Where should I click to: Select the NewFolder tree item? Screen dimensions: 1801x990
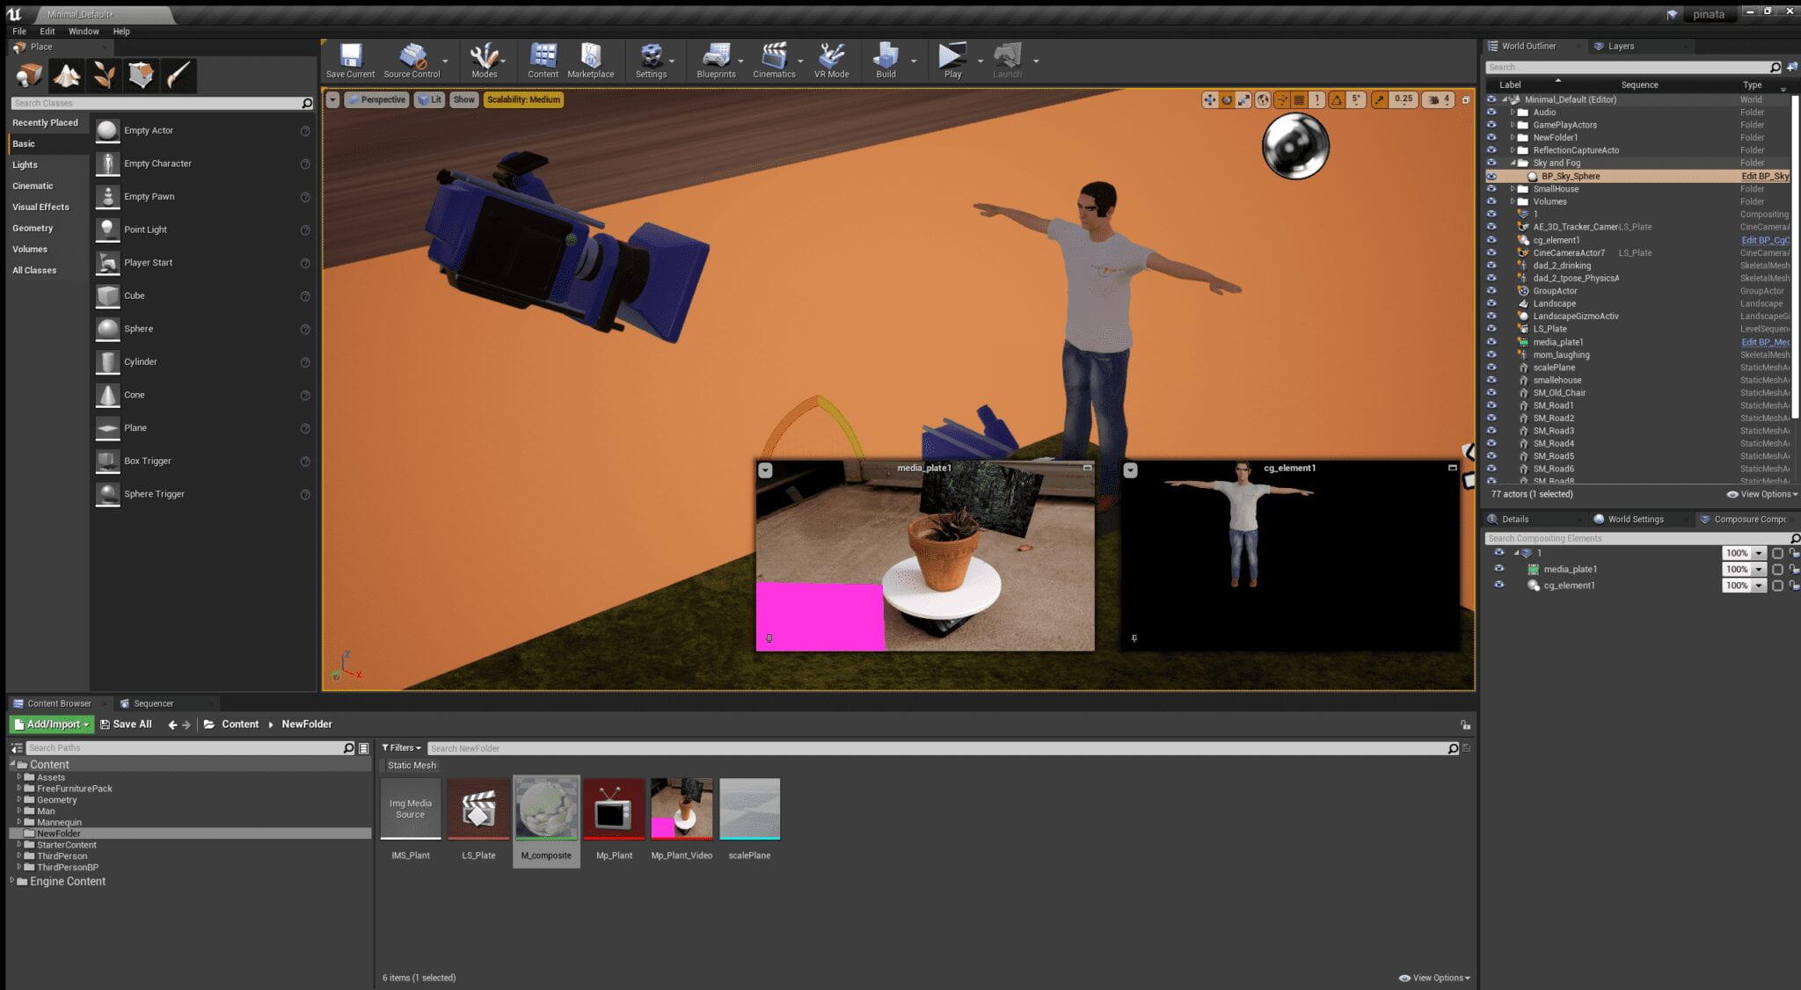[58, 833]
